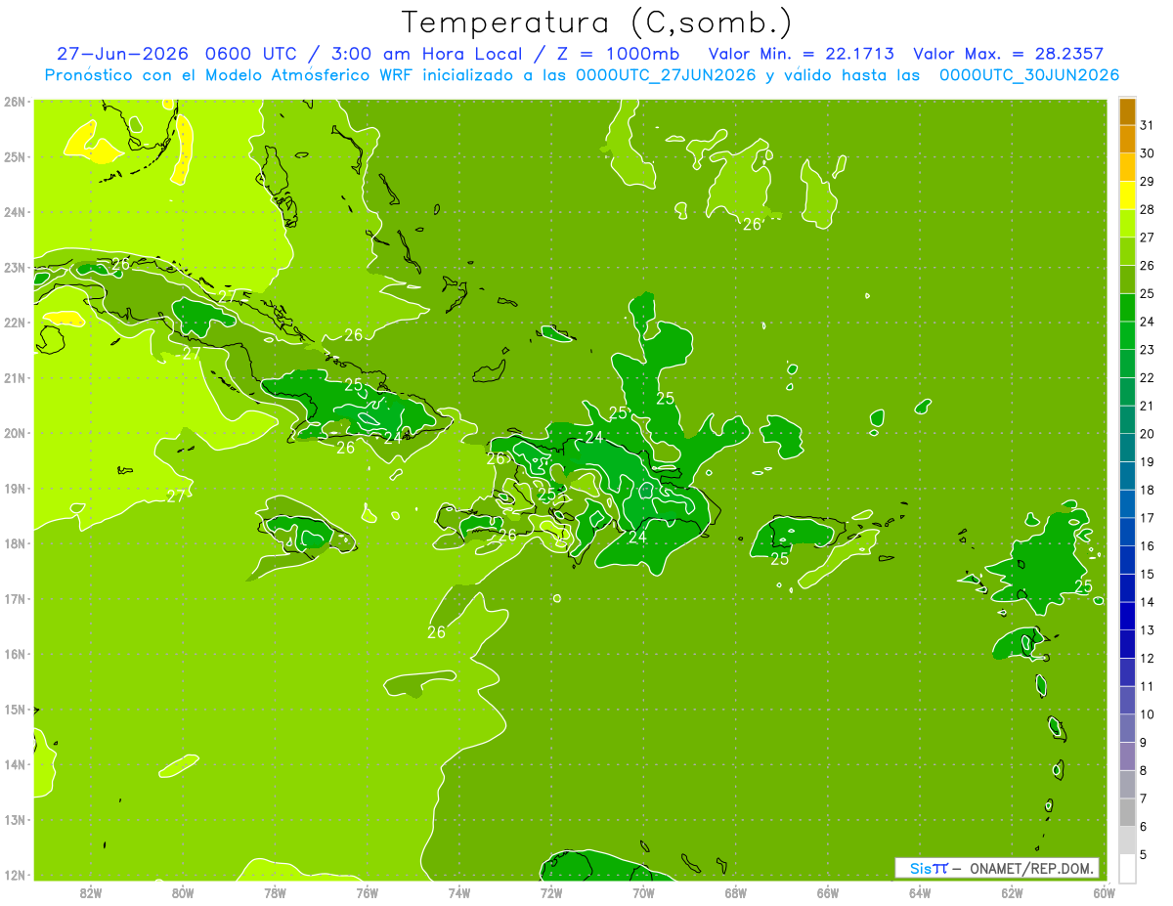Image resolution: width=1173 pixels, height=906 pixels.
Task: Click the 16N latitude axis label
Action: [x=15, y=654]
